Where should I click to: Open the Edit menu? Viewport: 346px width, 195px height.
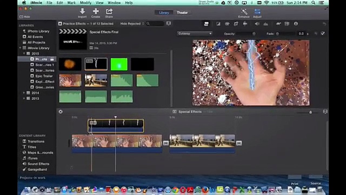pyautogui.click(x=60, y=3)
